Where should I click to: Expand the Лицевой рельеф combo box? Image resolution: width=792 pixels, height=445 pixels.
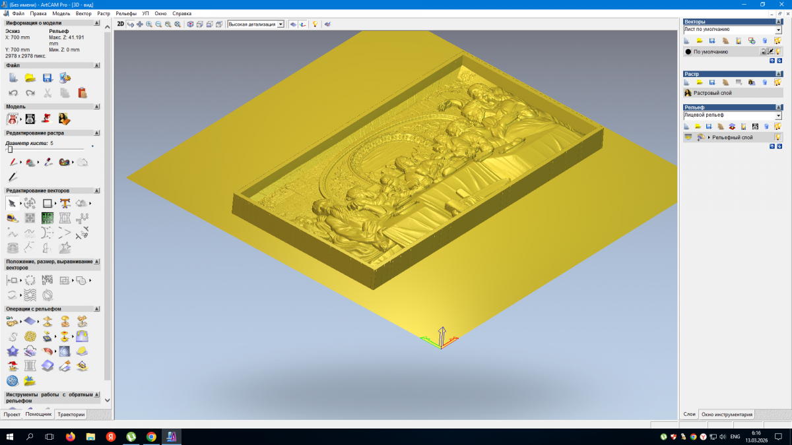[778, 115]
